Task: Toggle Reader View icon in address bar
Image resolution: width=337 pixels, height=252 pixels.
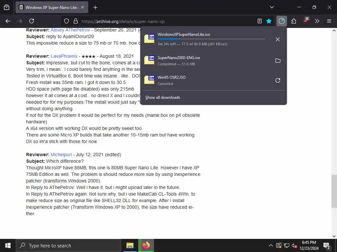Action: coord(260,21)
